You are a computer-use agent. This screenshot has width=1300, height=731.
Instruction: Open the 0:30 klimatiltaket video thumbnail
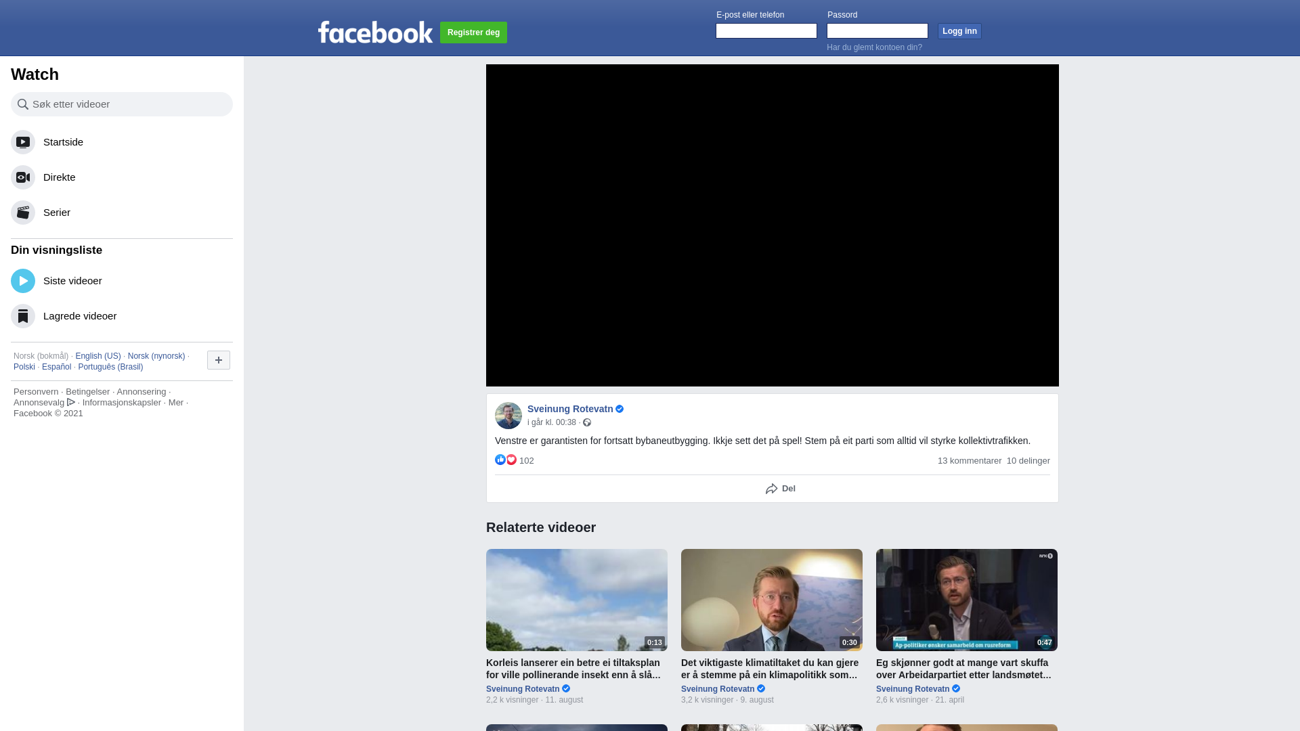click(772, 600)
